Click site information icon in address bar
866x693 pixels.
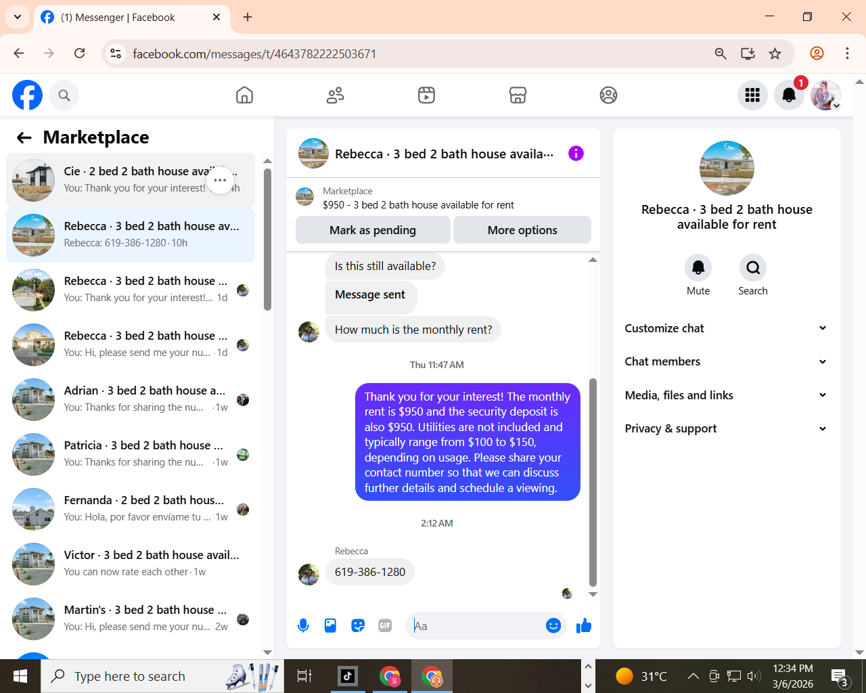tap(116, 53)
